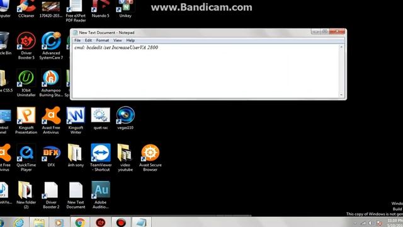Launch Nuendo 5 from the desktop
Image resolution: width=403 pixels, height=227 pixels.
[101, 8]
